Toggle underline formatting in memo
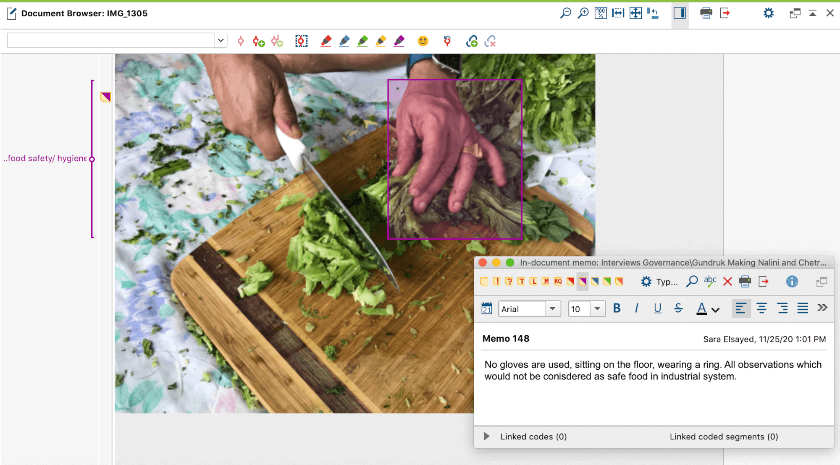The width and height of the screenshot is (840, 465). [x=657, y=308]
